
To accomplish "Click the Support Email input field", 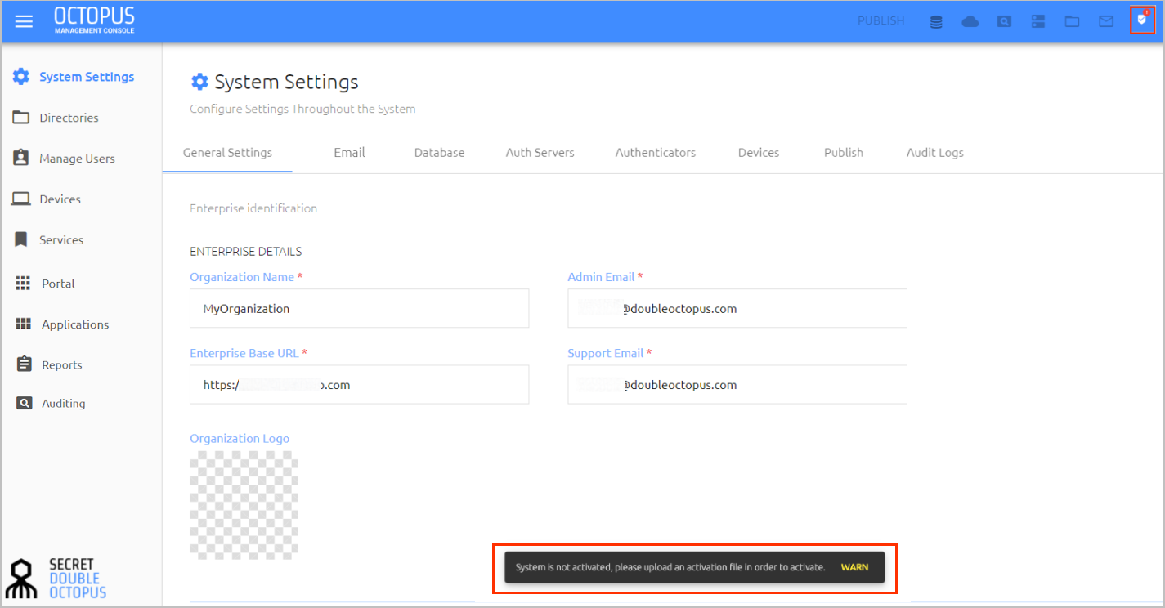I will point(737,384).
